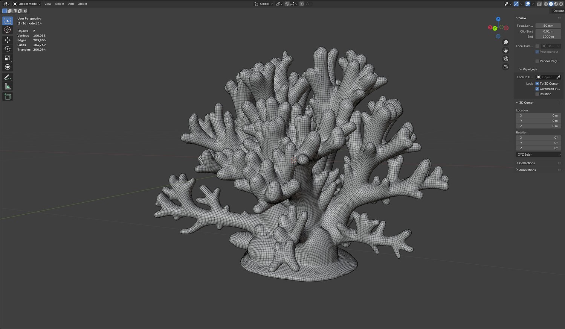Switch to wireframe viewport shading
This screenshot has height=329, width=565.
click(546, 4)
